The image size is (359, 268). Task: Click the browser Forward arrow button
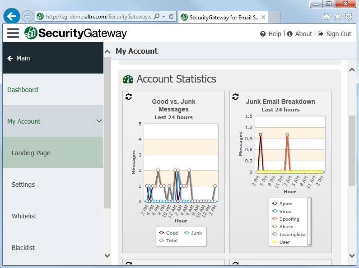[27, 16]
